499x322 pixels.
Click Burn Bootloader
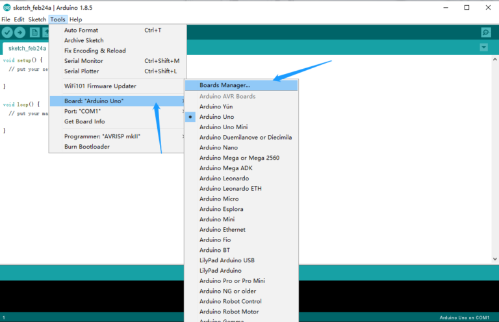pyautogui.click(x=86, y=147)
